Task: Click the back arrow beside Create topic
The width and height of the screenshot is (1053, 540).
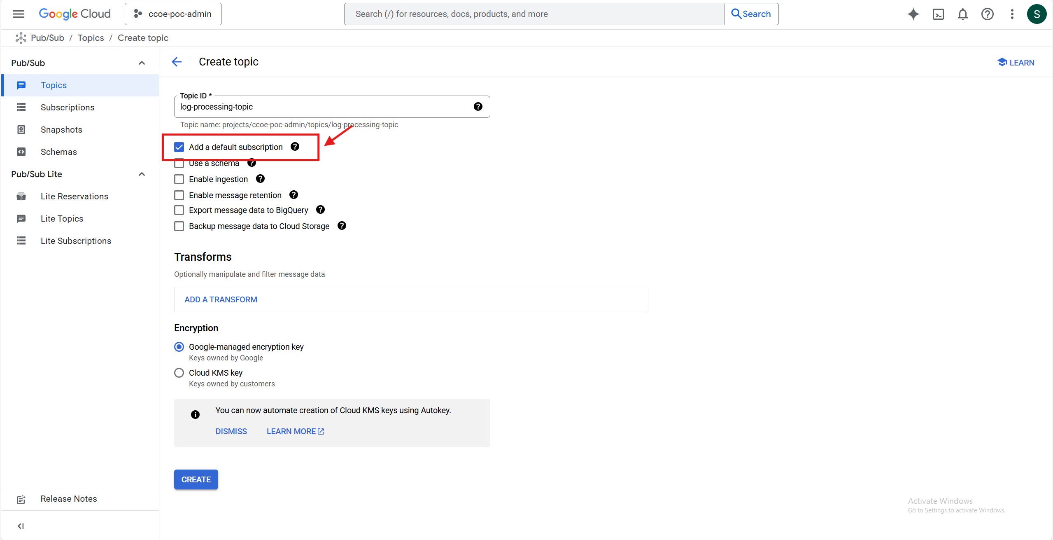Action: click(177, 62)
